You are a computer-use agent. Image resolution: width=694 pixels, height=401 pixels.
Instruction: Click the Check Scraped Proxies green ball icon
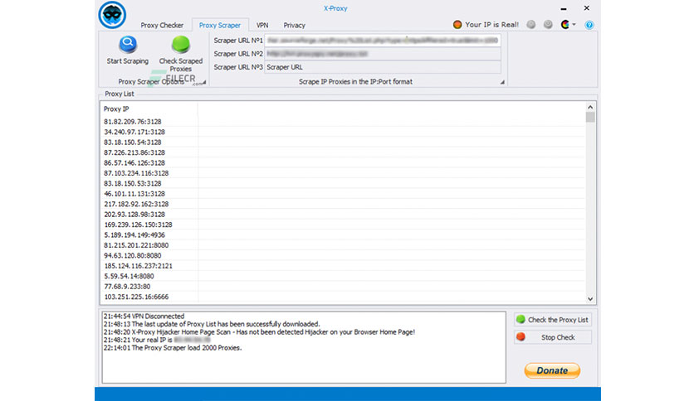[x=181, y=44]
